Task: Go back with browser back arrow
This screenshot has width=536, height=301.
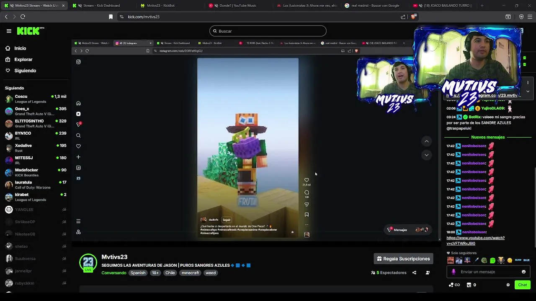Action: pos(6,17)
